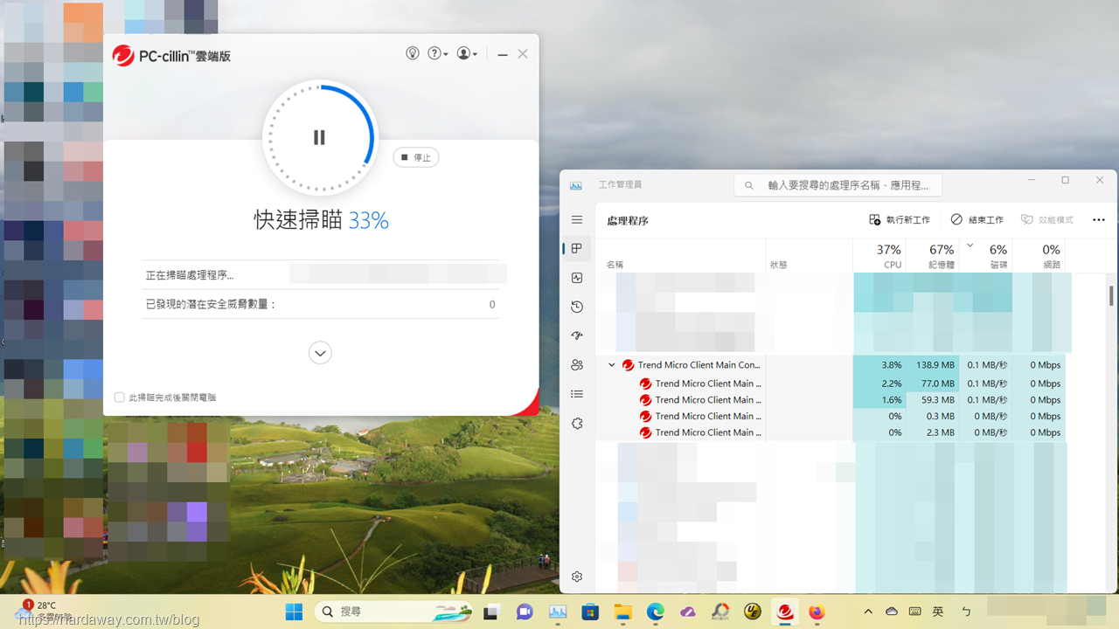
Task: Click the taskbar 搜尋 search box
Action: [396, 612]
